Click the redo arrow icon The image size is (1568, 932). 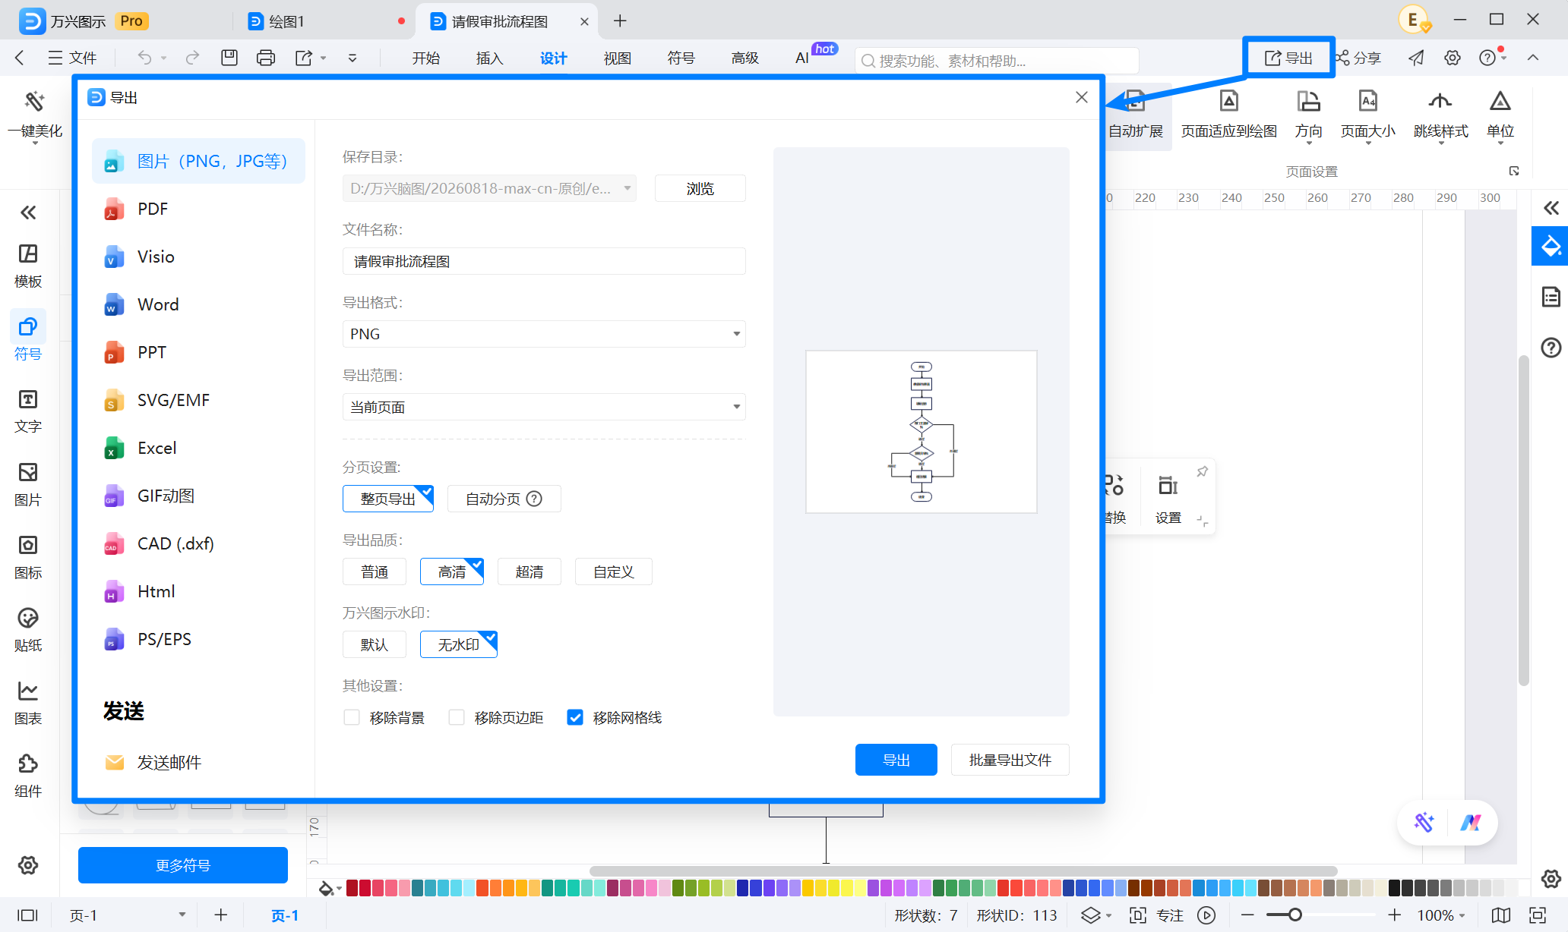click(x=193, y=58)
